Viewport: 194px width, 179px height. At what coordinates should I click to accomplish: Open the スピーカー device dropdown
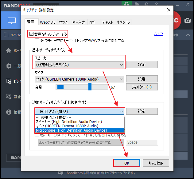pos(80,65)
